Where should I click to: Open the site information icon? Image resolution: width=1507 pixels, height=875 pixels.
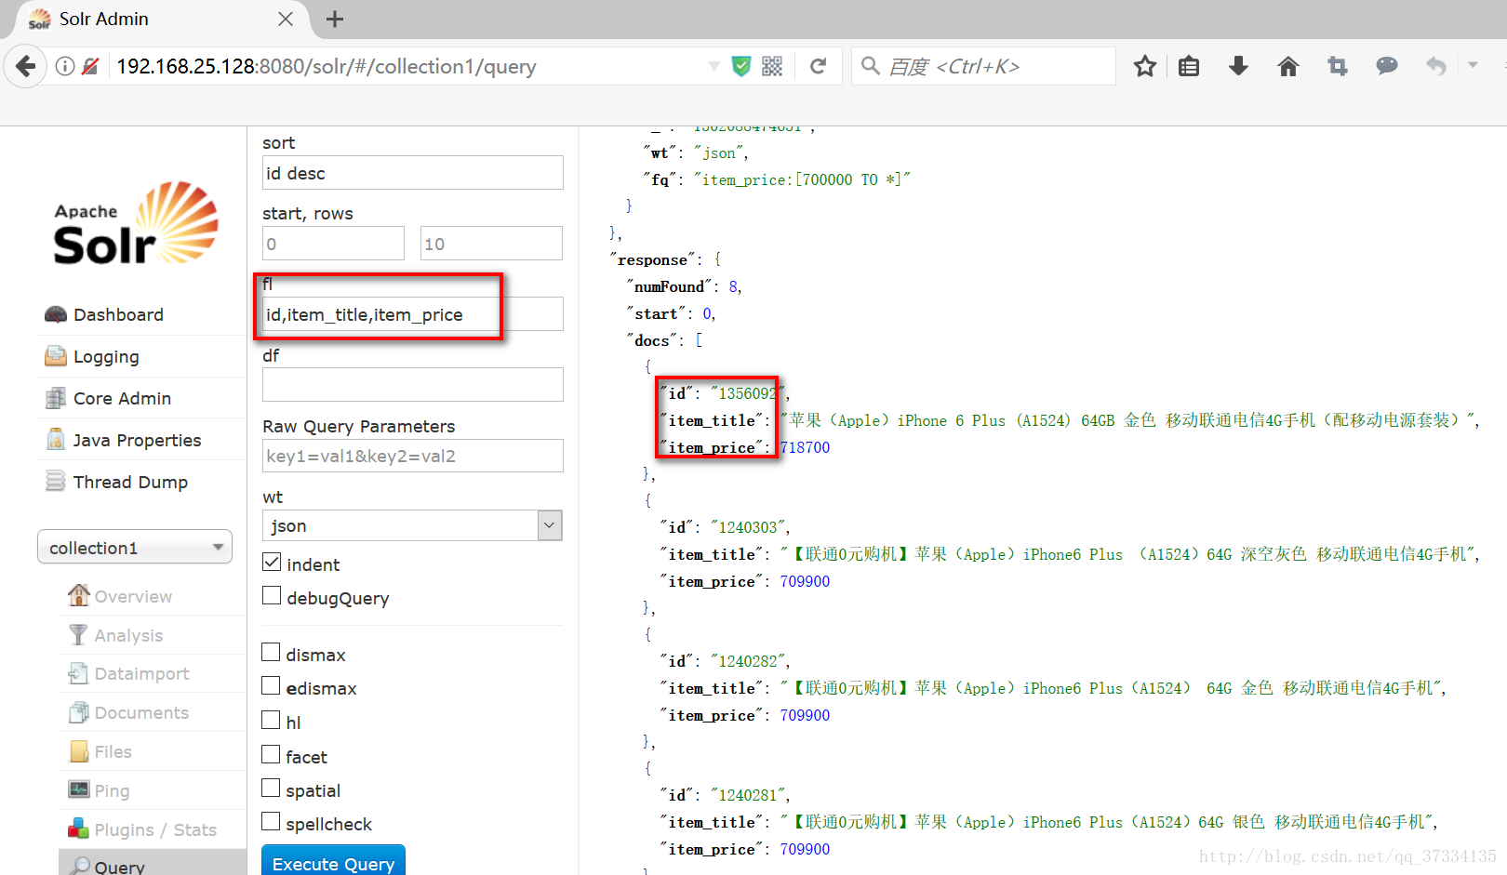click(65, 67)
